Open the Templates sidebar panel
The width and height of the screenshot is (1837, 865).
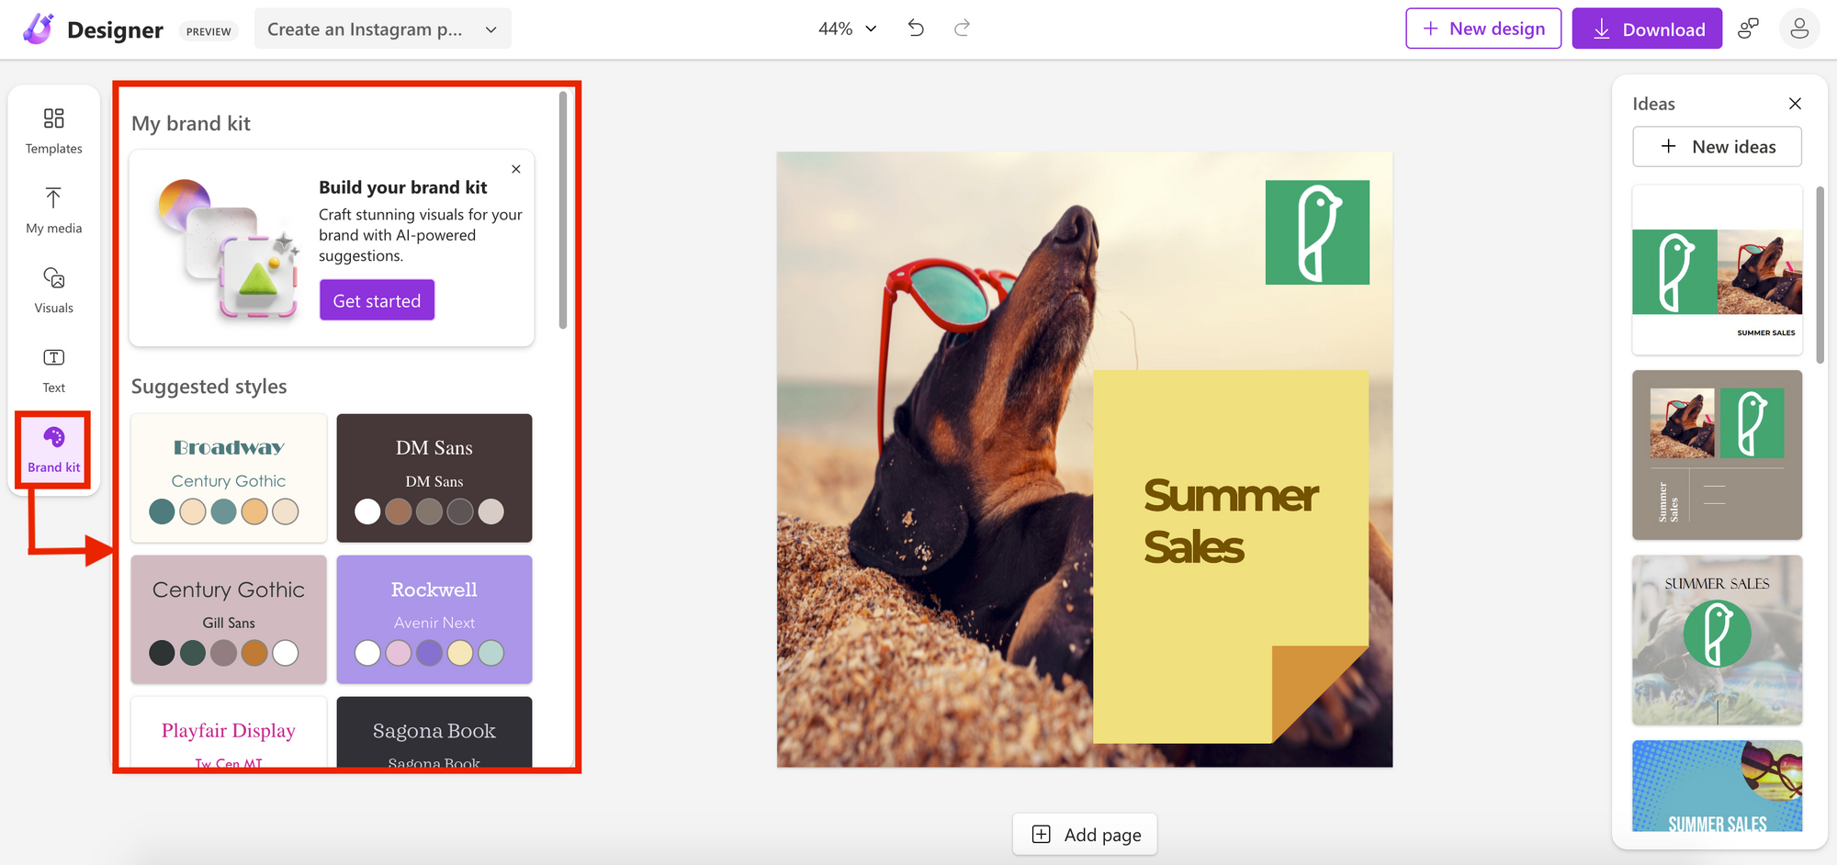[53, 131]
